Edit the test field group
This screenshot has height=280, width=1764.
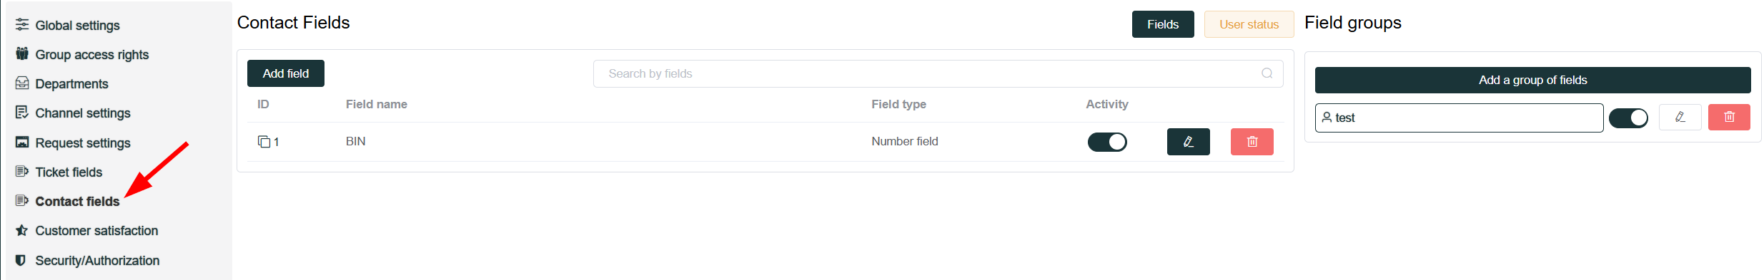pos(1680,117)
